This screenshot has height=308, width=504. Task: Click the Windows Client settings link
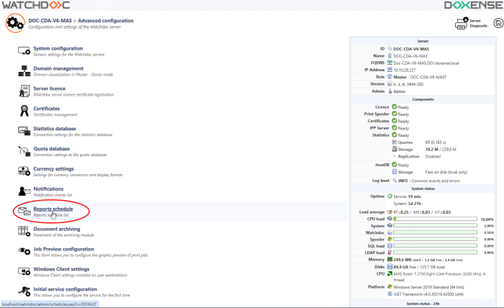pos(60,269)
